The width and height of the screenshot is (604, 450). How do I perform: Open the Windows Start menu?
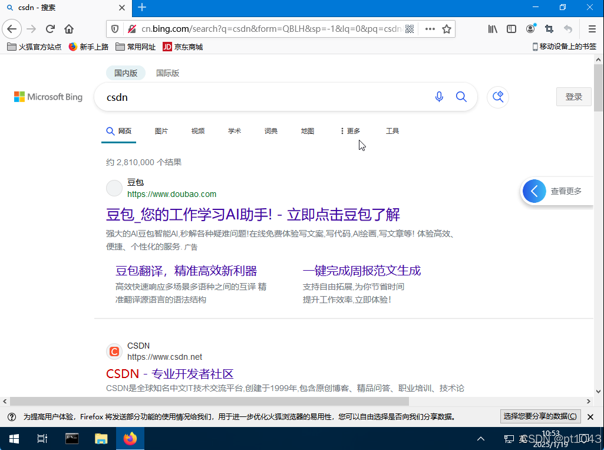(x=14, y=438)
